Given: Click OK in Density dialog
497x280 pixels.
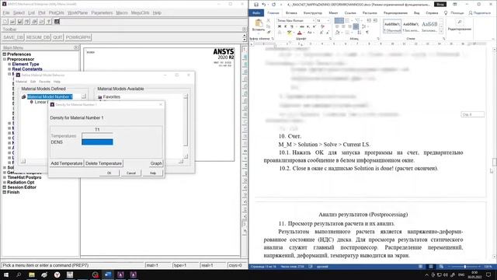Looking at the screenshot, I should pos(109,173).
